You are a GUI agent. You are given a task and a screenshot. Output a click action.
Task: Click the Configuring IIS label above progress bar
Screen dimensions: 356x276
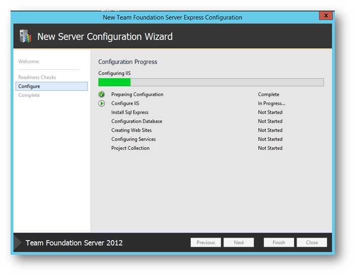click(114, 73)
